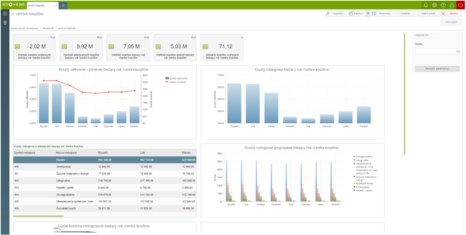Toggle Koszty zmienne legend series
This screenshot has width=466, height=235.
177,82
